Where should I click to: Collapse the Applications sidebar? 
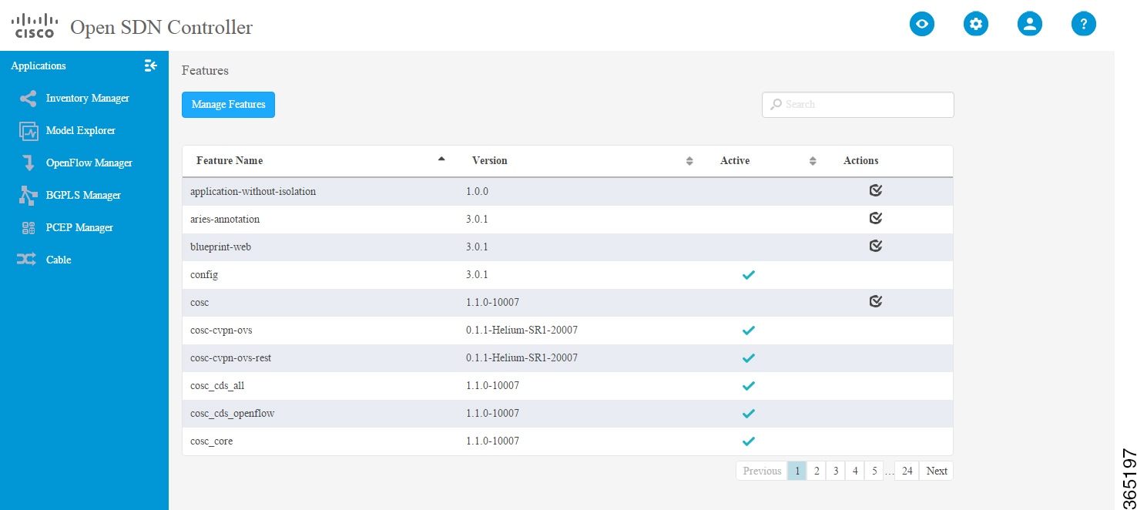coord(150,66)
